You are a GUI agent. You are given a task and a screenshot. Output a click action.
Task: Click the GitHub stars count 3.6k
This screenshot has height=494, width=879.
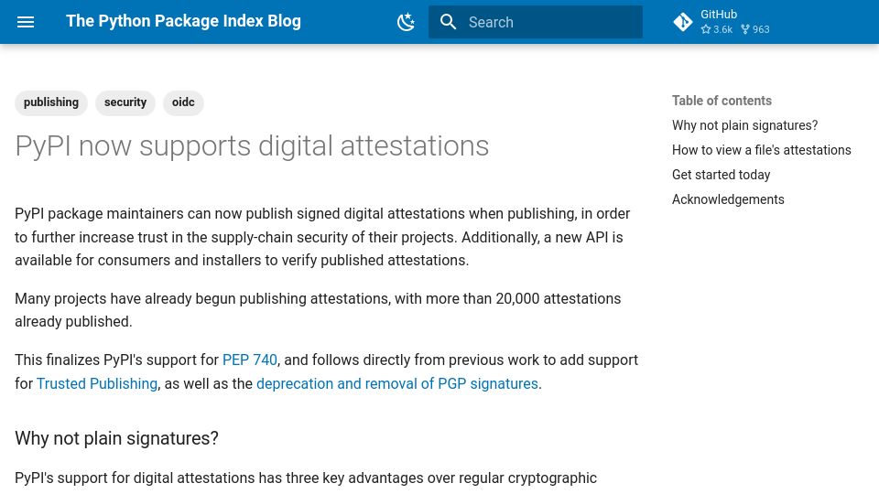coord(716,29)
